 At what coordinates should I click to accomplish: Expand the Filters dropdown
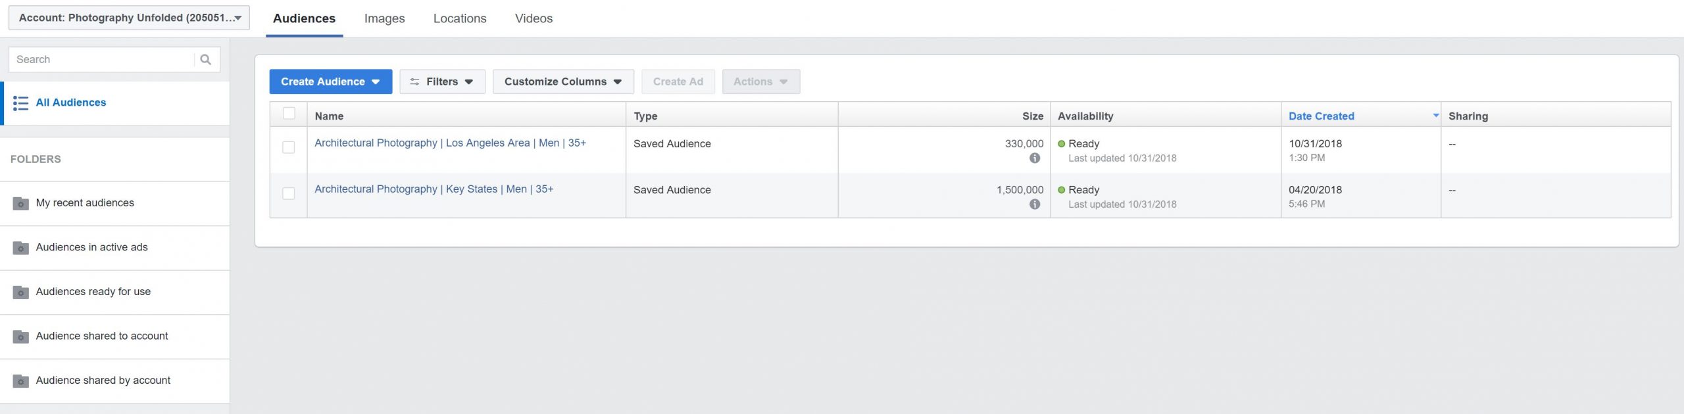pos(442,82)
